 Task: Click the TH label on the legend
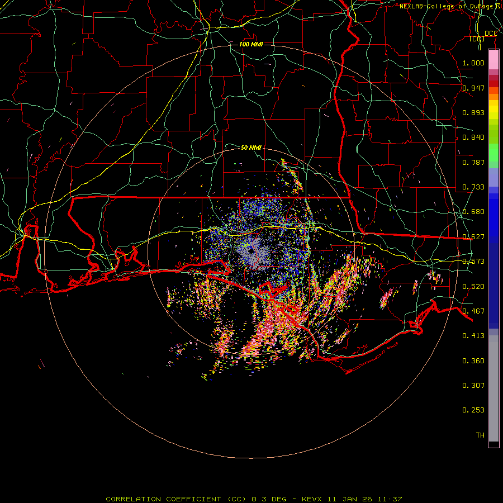pos(480,435)
